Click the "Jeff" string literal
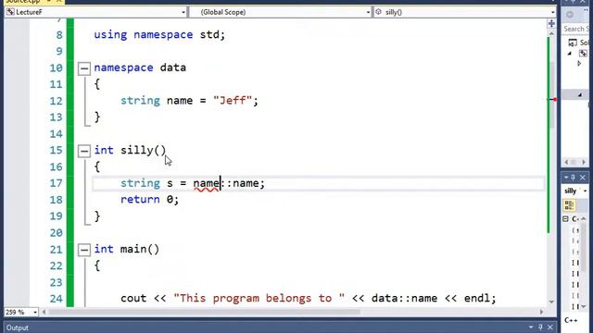Viewport: 593px width, 333px height. click(233, 101)
